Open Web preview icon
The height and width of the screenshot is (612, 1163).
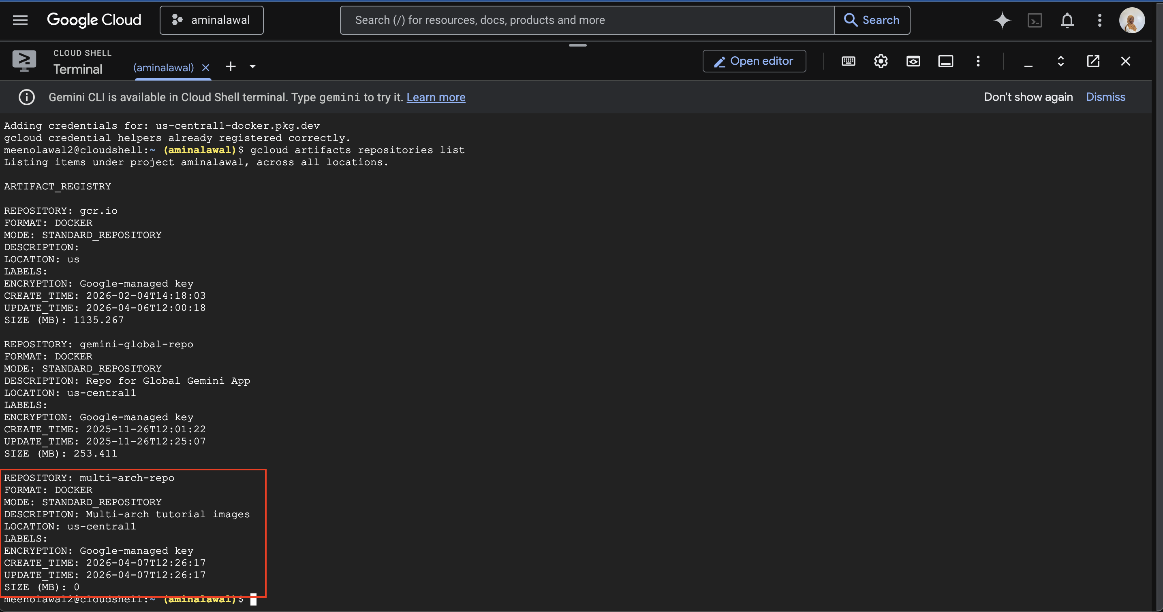913,61
